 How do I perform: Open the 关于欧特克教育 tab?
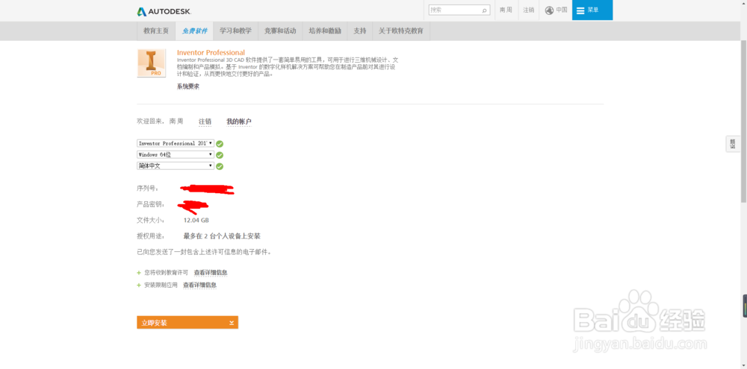[400, 31]
